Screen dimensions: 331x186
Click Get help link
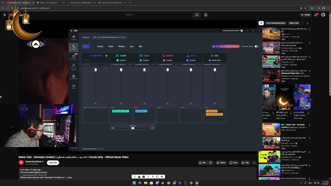(100, 149)
